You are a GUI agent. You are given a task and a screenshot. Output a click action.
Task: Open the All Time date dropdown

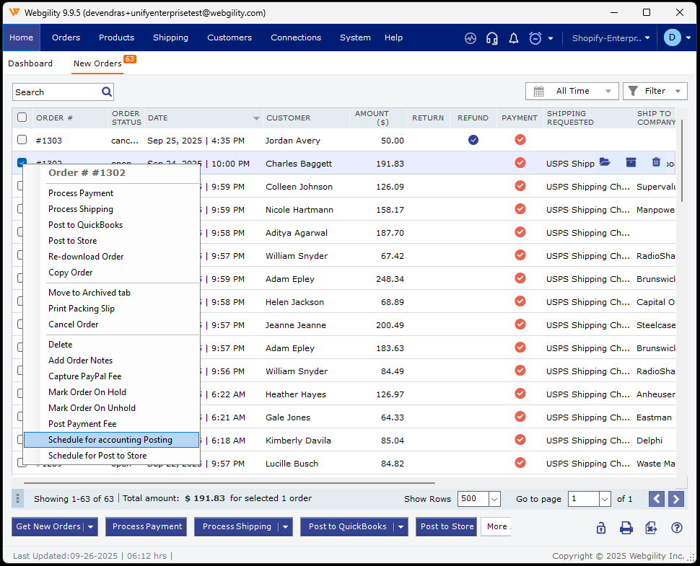pos(572,91)
